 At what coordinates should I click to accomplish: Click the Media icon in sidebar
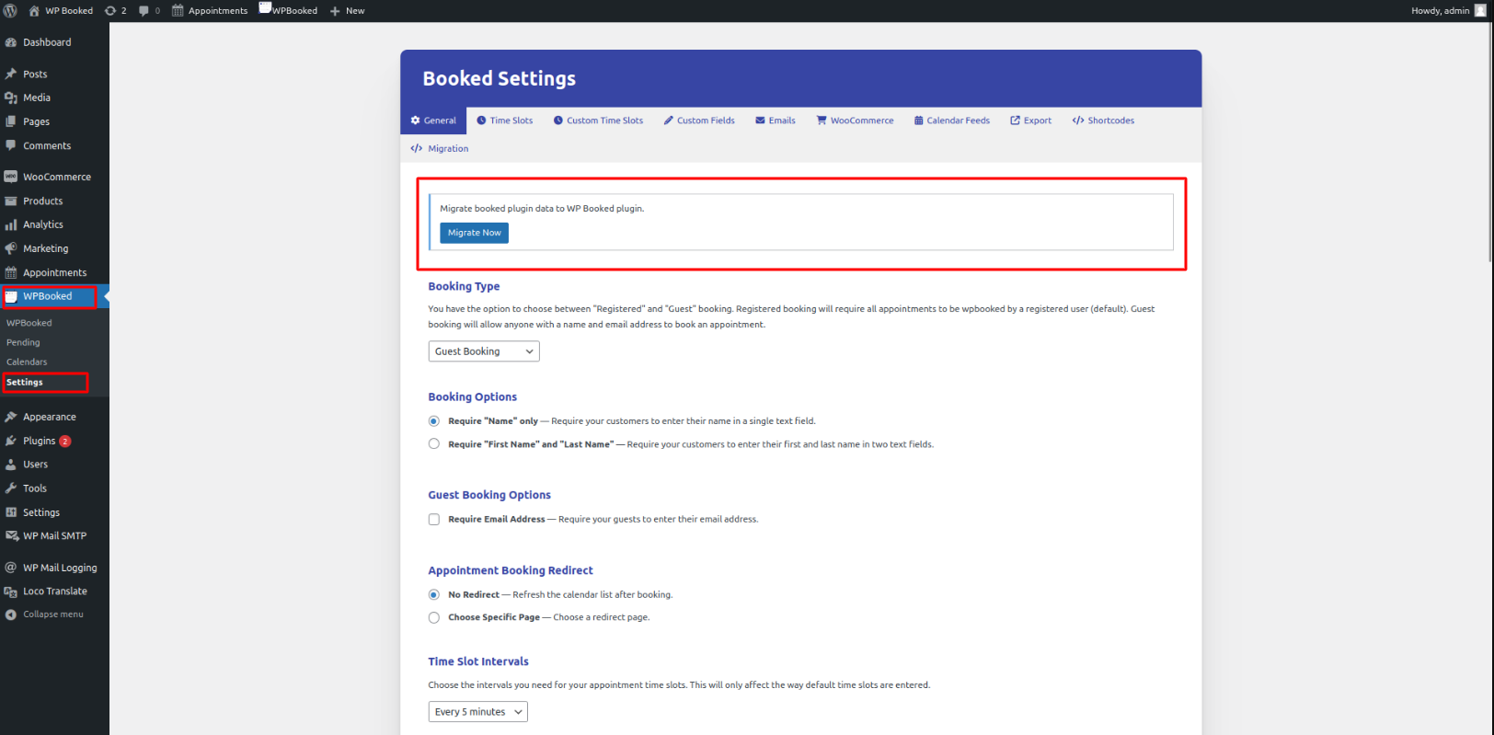[x=11, y=98]
